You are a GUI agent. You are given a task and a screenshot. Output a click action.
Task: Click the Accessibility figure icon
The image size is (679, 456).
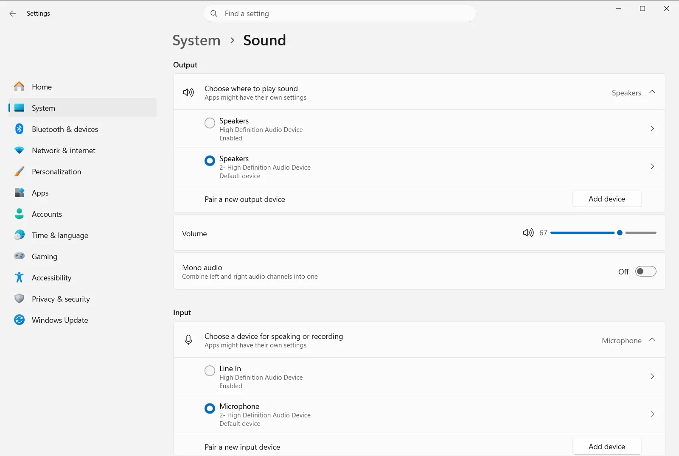point(19,277)
